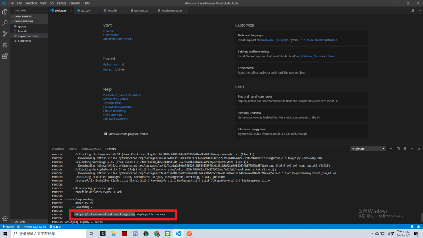Switch to the Problems panel tab
The height and width of the screenshot is (238, 423).
[58, 149]
